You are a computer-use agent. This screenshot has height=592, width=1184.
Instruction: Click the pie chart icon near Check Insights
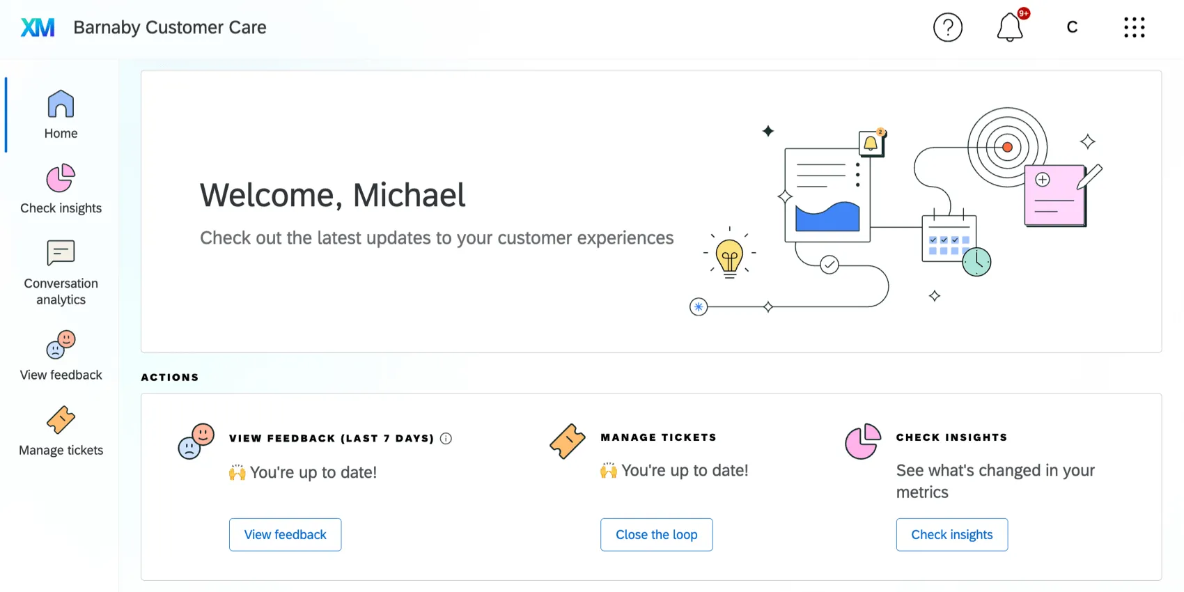pos(864,442)
